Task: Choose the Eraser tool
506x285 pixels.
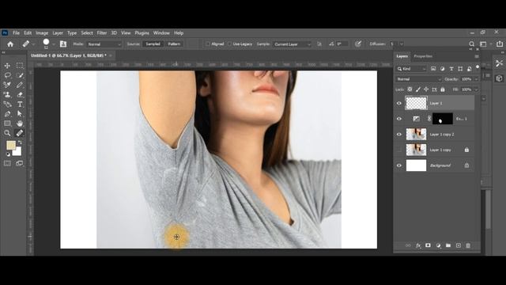Action: coord(20,95)
